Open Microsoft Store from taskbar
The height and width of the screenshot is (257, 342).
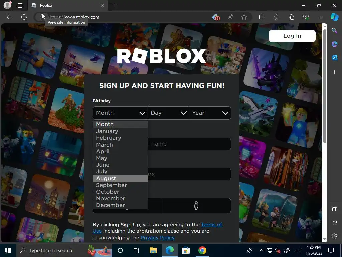[x=186, y=250]
